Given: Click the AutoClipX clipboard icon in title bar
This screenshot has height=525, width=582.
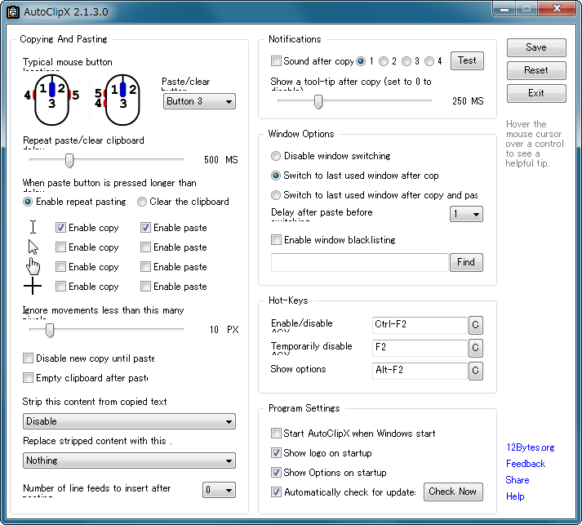Looking at the screenshot, I should (x=12, y=12).
